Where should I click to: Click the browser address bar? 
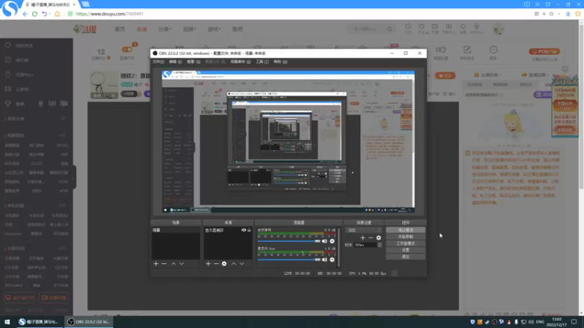click(298, 14)
